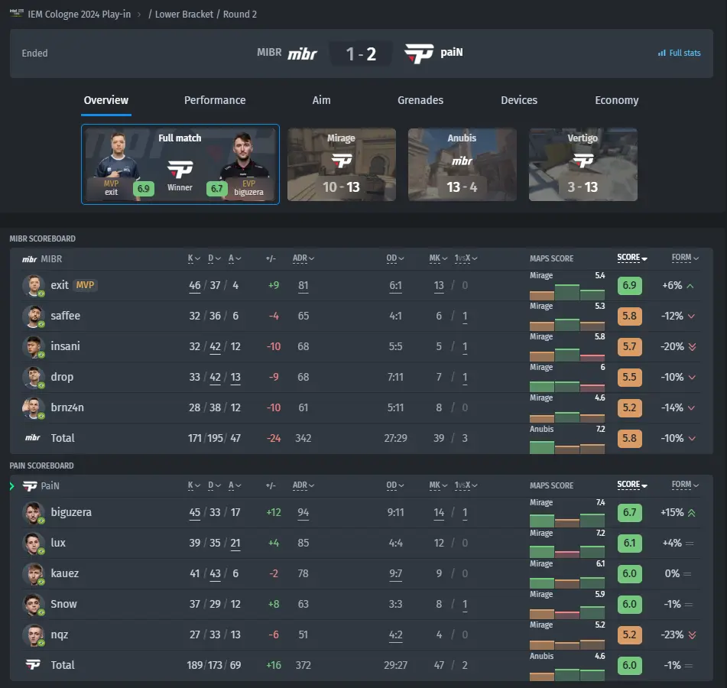Sort MIBR scoreboard by SCORE

632,258
